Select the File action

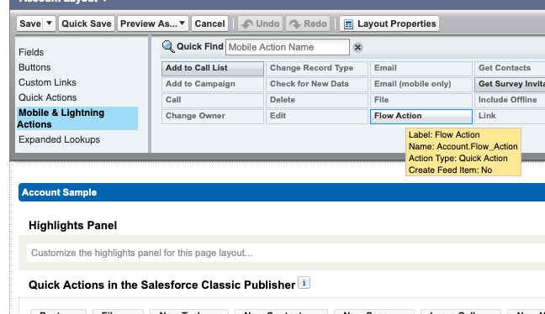click(x=421, y=100)
